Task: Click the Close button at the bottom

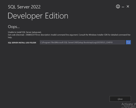Action: coord(120,99)
